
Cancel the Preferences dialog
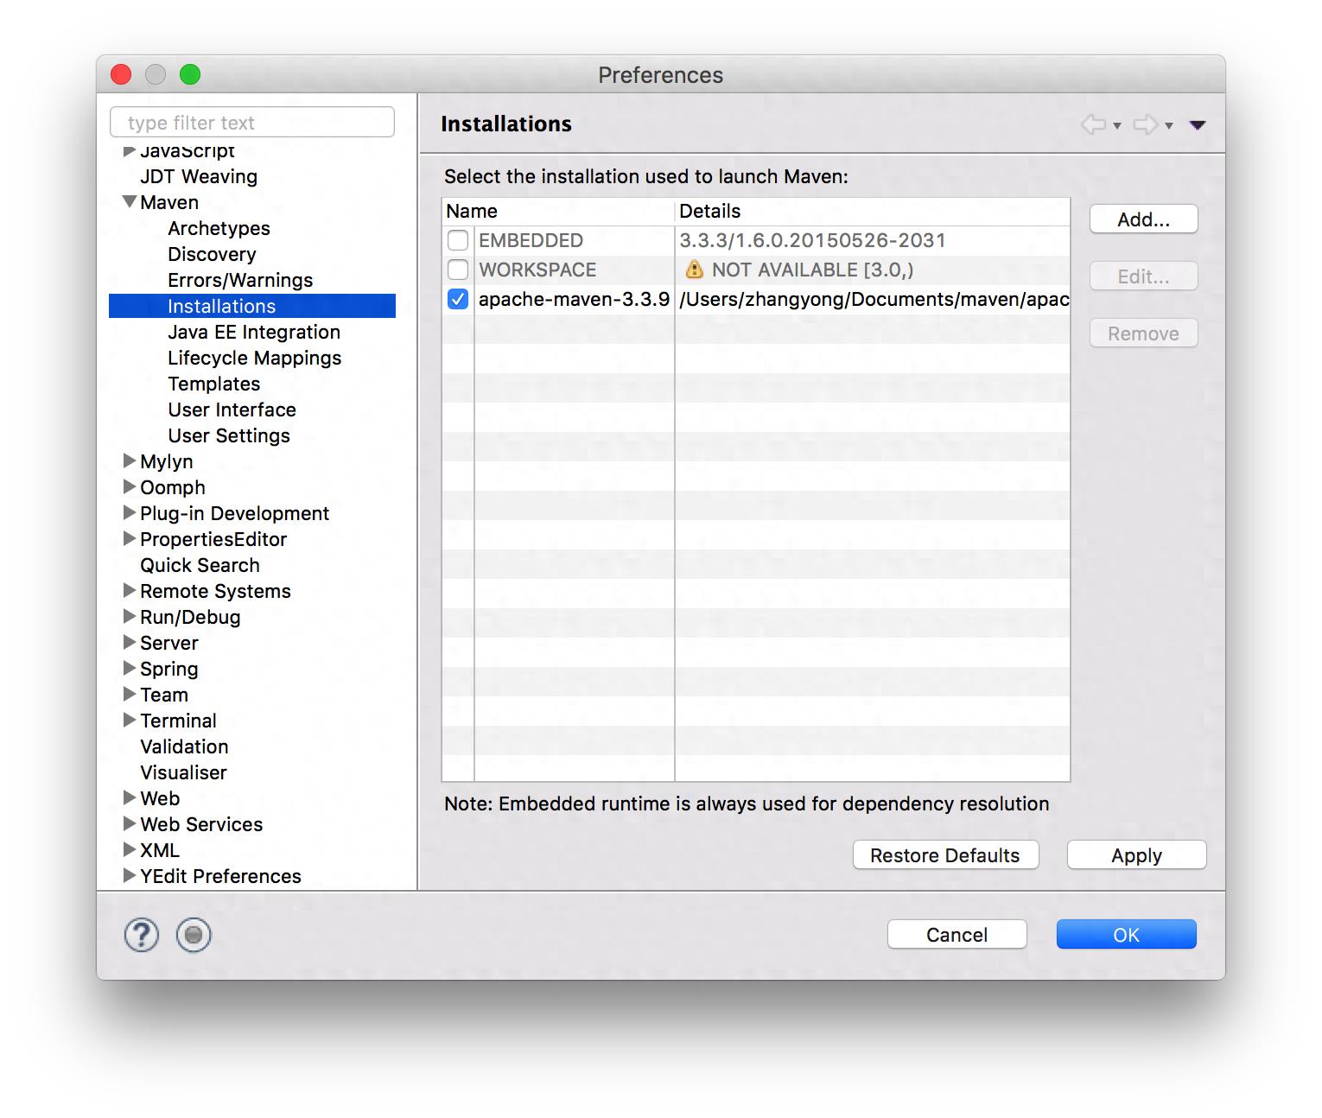tap(957, 935)
